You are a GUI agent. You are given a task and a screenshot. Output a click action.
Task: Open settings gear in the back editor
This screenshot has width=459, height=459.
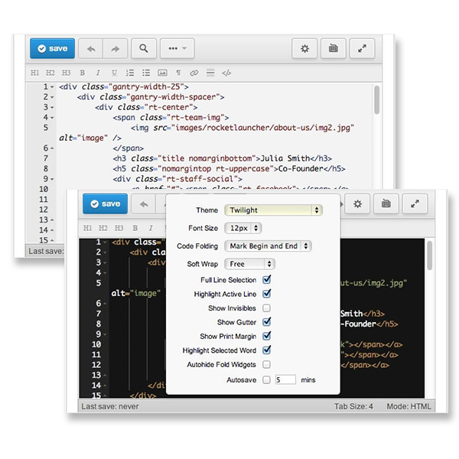coord(304,48)
